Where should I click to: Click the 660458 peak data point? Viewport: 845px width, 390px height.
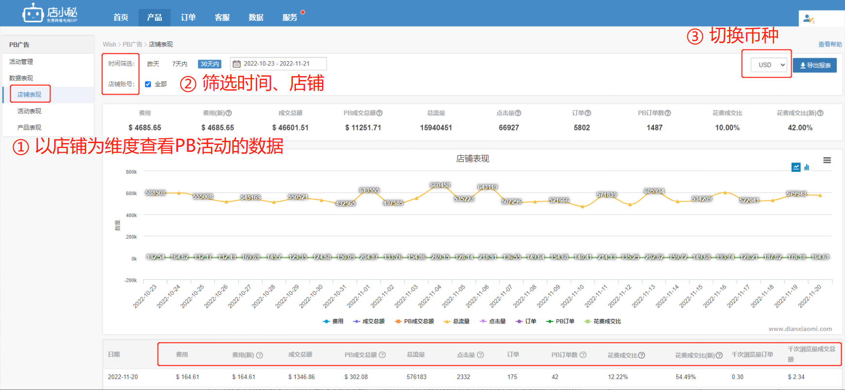pos(440,185)
